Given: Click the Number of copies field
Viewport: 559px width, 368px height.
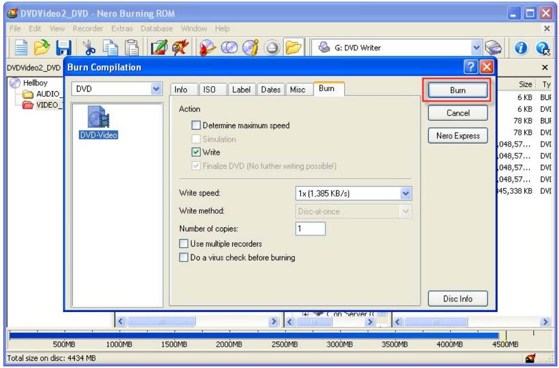Looking at the screenshot, I should 310,228.
